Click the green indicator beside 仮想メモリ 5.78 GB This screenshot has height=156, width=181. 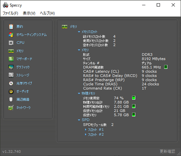click(134, 114)
